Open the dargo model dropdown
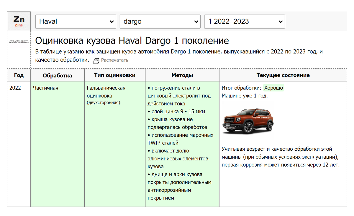 (160, 21)
